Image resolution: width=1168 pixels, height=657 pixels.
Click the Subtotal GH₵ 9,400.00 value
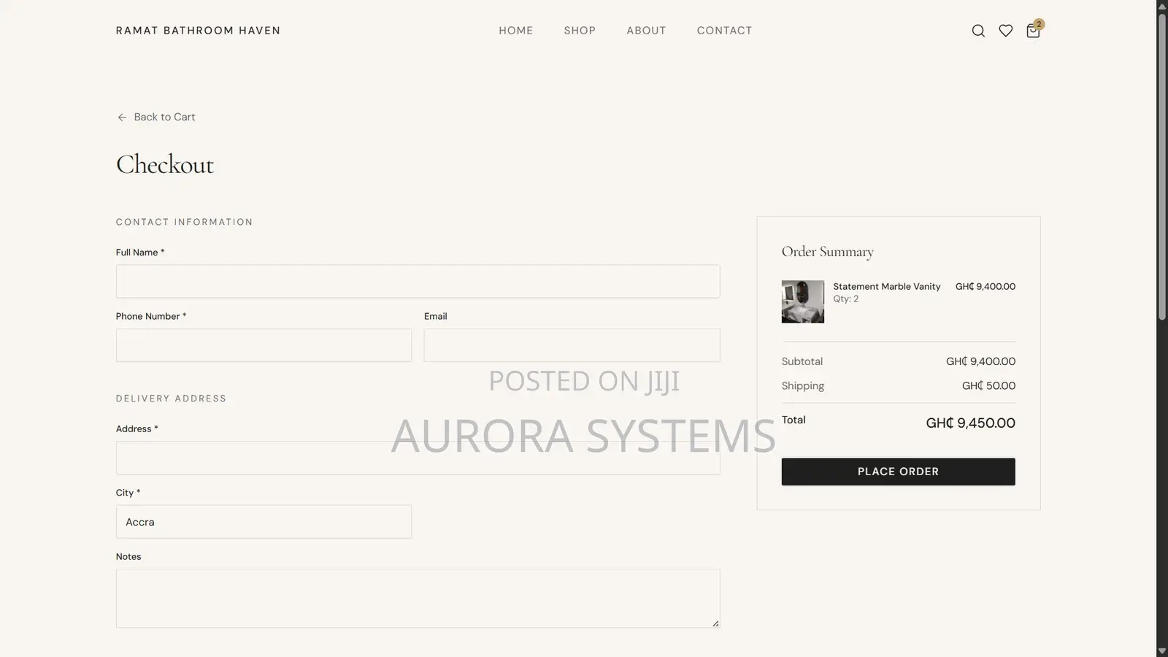(980, 361)
